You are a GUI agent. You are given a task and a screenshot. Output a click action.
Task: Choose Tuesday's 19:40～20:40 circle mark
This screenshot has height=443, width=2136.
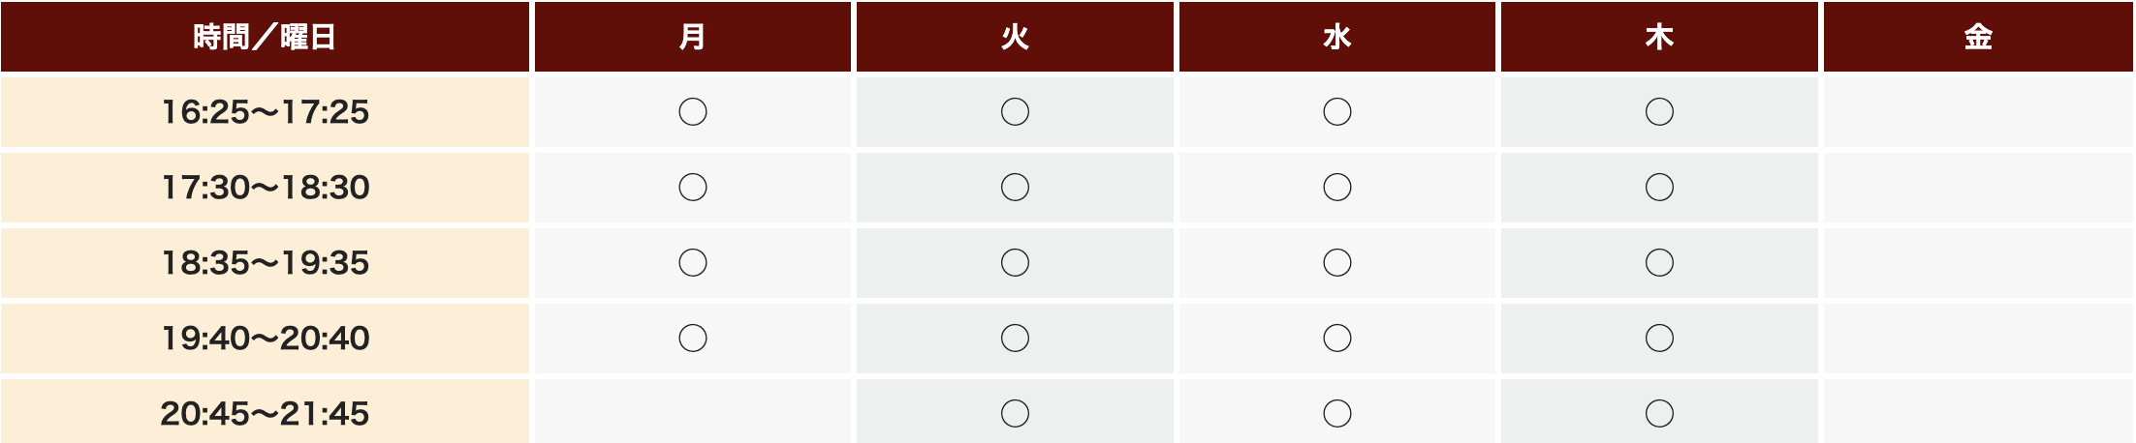(x=1015, y=339)
